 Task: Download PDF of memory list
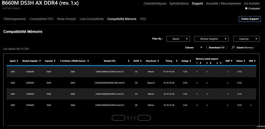[x=216, y=48]
